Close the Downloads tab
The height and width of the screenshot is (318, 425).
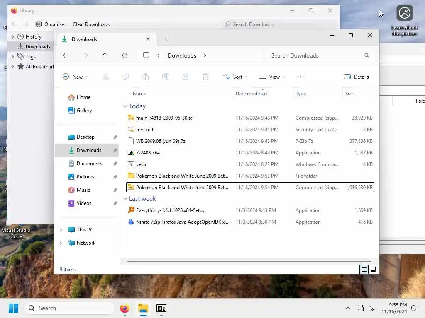click(x=148, y=39)
